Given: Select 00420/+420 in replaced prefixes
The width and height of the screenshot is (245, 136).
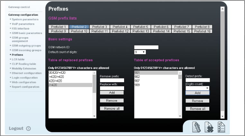Looking at the screenshot, I should pos(70,73).
